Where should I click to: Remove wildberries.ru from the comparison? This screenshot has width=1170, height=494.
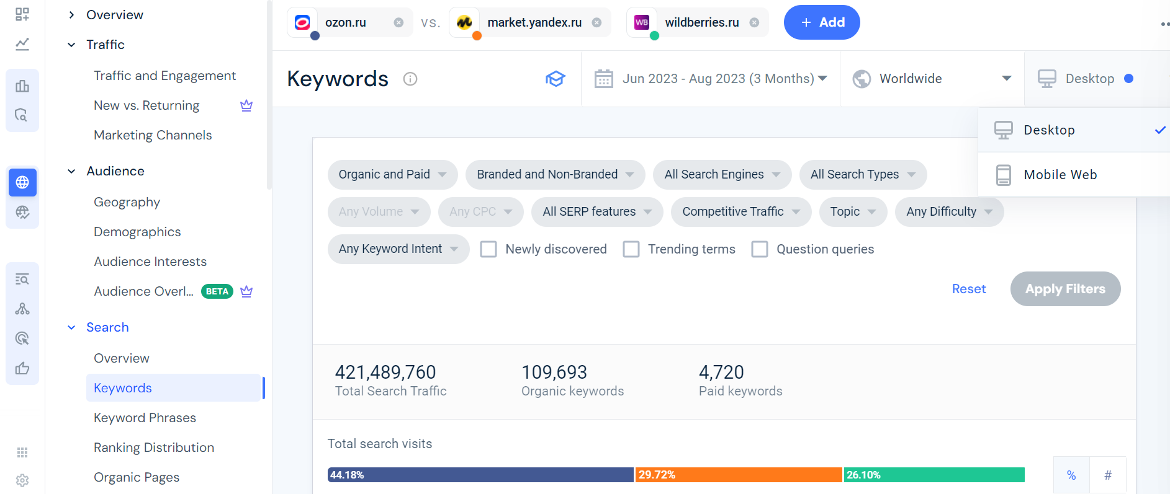pos(754,22)
